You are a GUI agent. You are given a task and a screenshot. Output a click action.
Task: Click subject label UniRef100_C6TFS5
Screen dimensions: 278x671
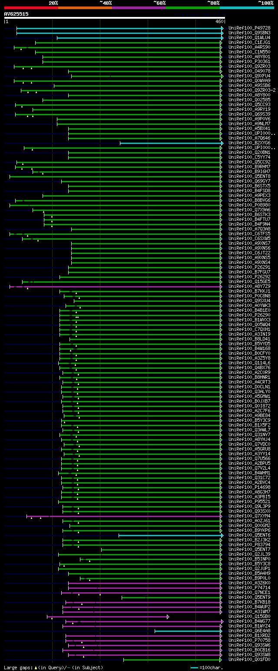tap(249, 234)
